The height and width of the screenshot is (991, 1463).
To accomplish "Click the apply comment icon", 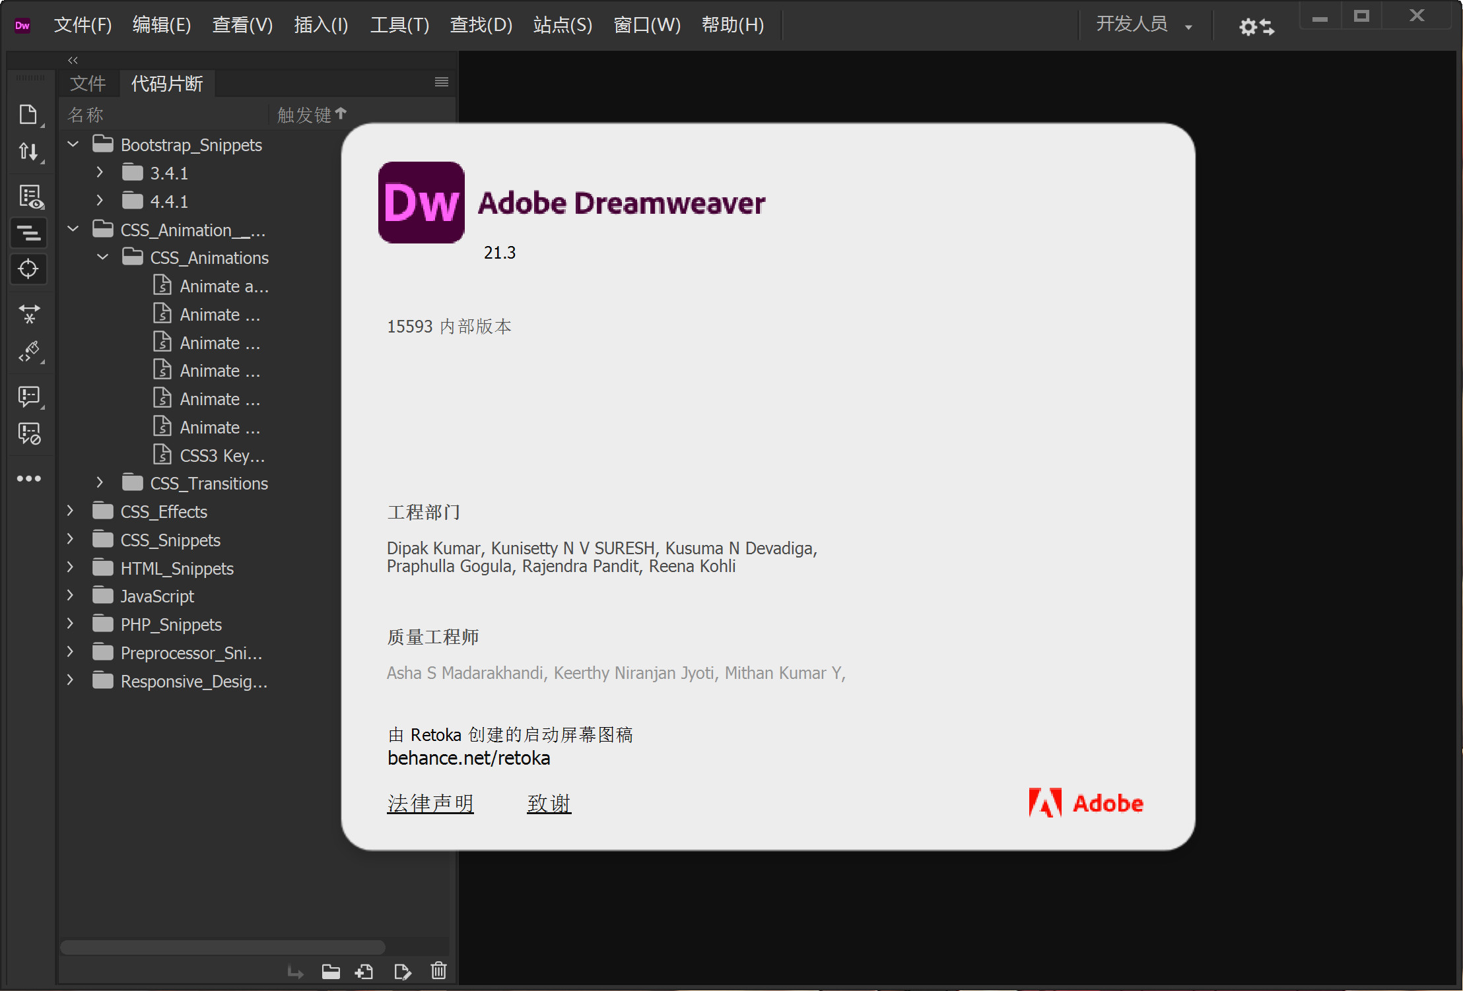I will 28,397.
